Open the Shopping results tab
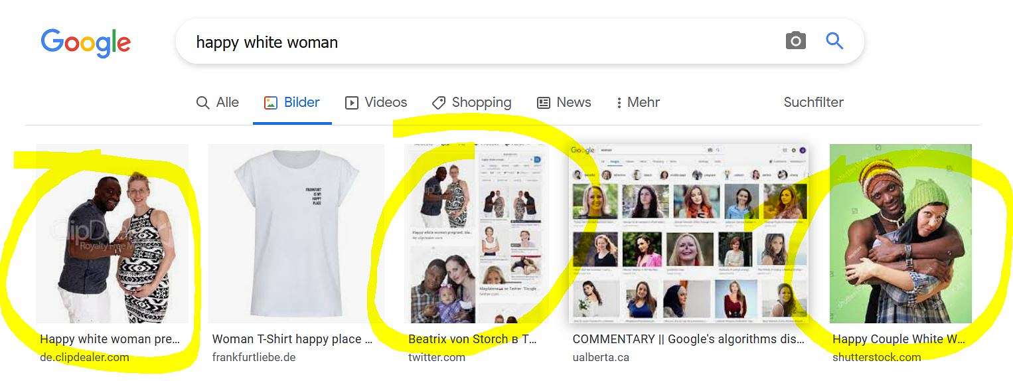The width and height of the screenshot is (1013, 381). 471,103
